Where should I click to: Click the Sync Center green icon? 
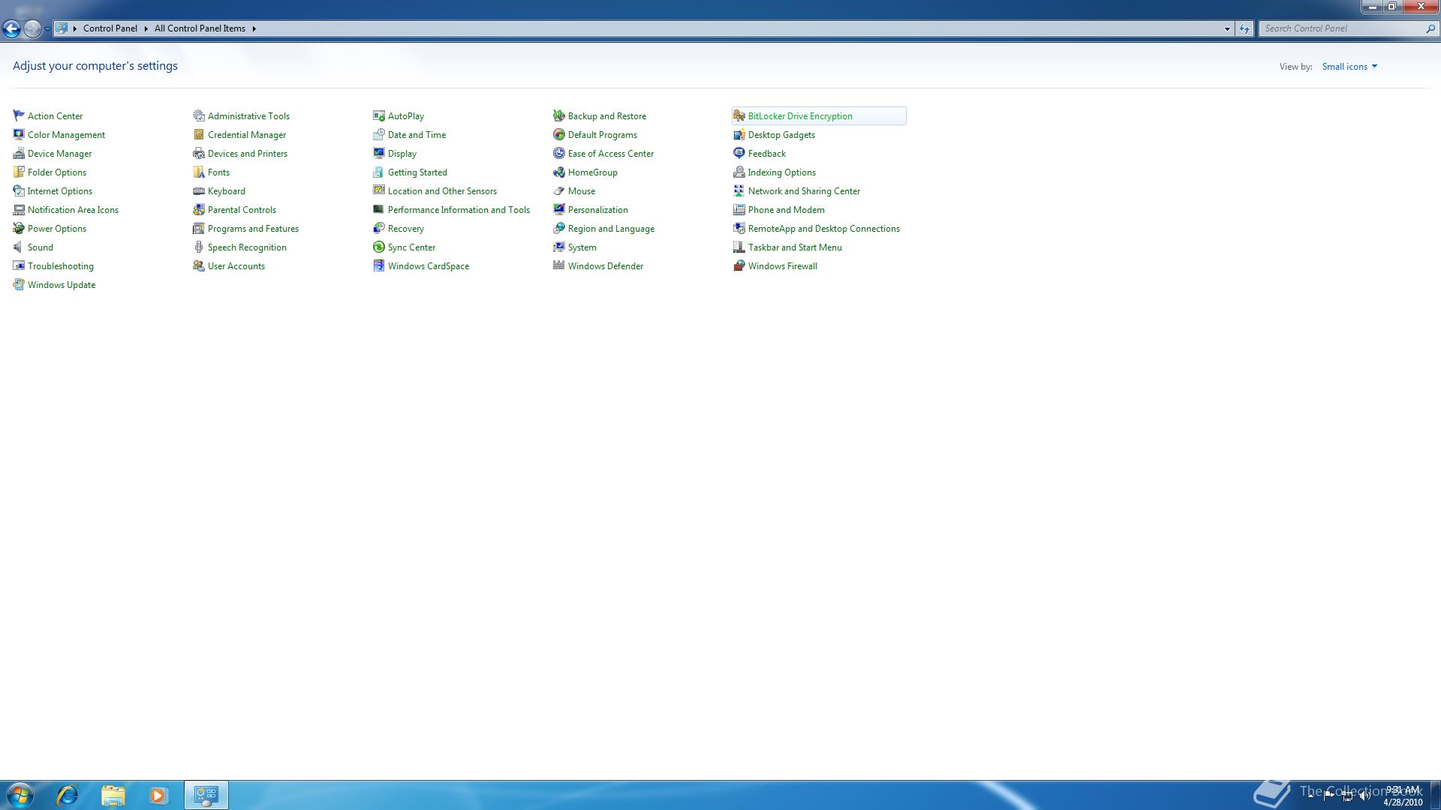tap(379, 247)
